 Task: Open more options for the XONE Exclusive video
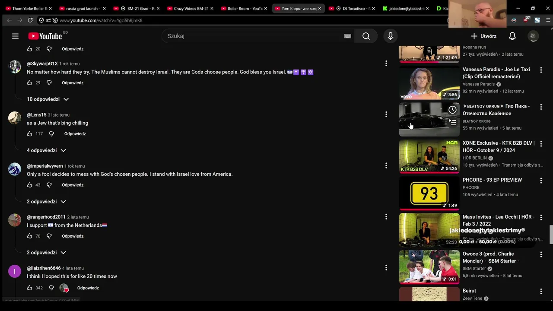click(x=541, y=143)
